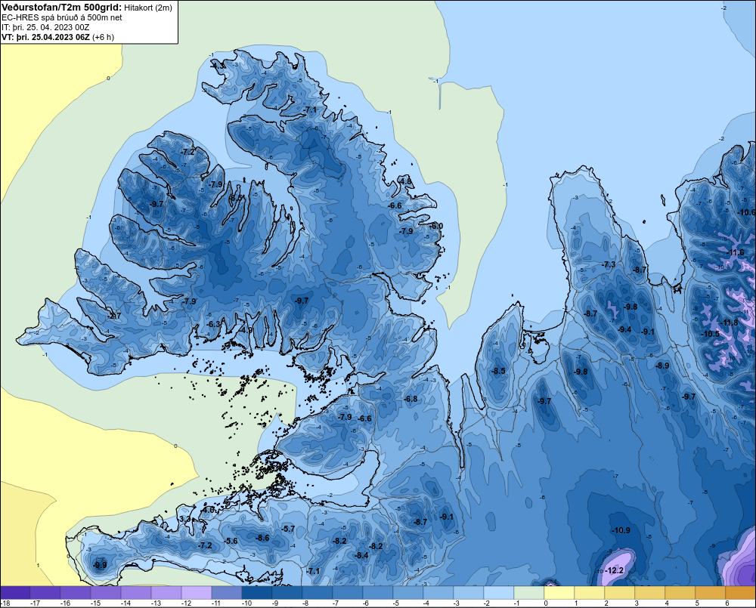Screen dimensions: 756x608
Task: Select pale green legend swatch between -1 and 0
Action: pyautogui.click(x=529, y=592)
